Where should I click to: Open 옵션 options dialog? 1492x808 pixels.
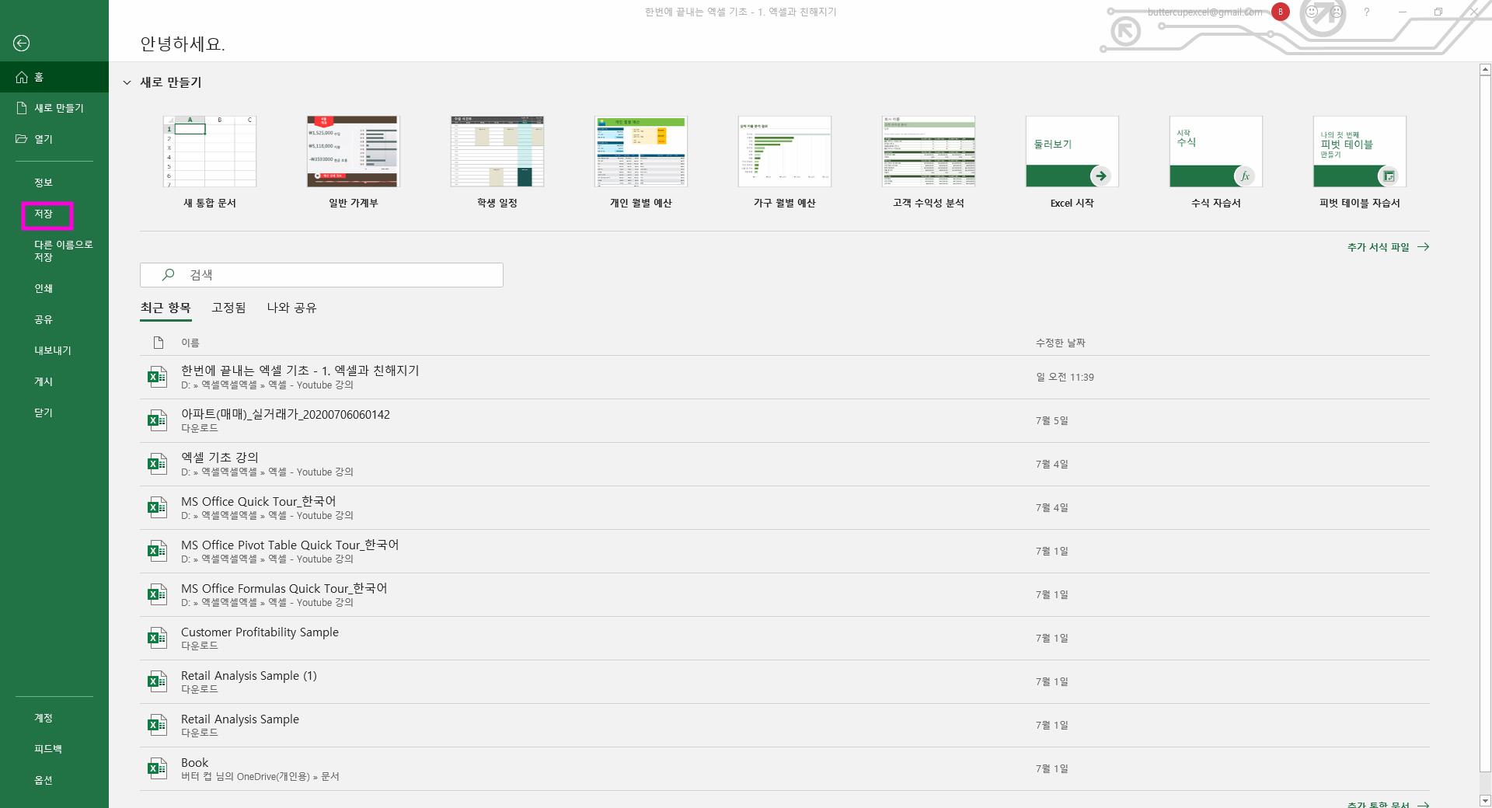(x=54, y=780)
